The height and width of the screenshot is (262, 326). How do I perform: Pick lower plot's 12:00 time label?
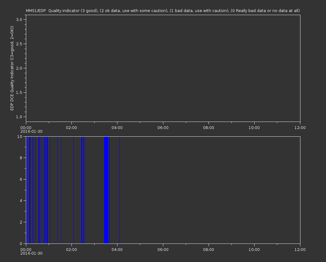[x=300, y=249]
